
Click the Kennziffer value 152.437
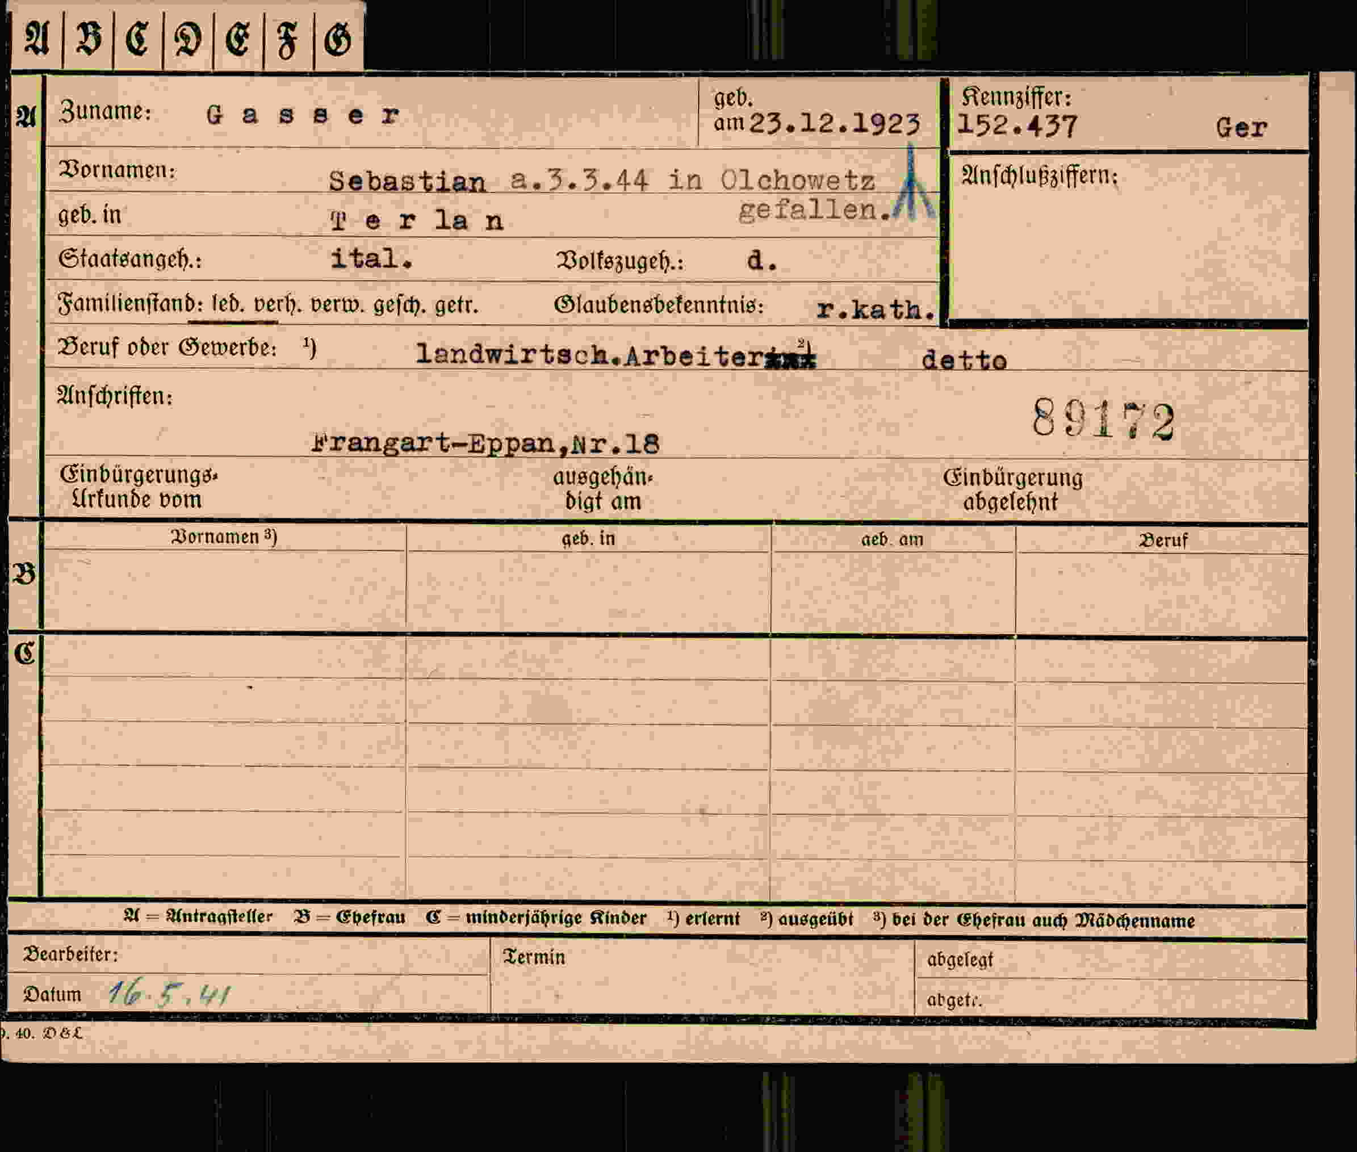[x=1017, y=125]
